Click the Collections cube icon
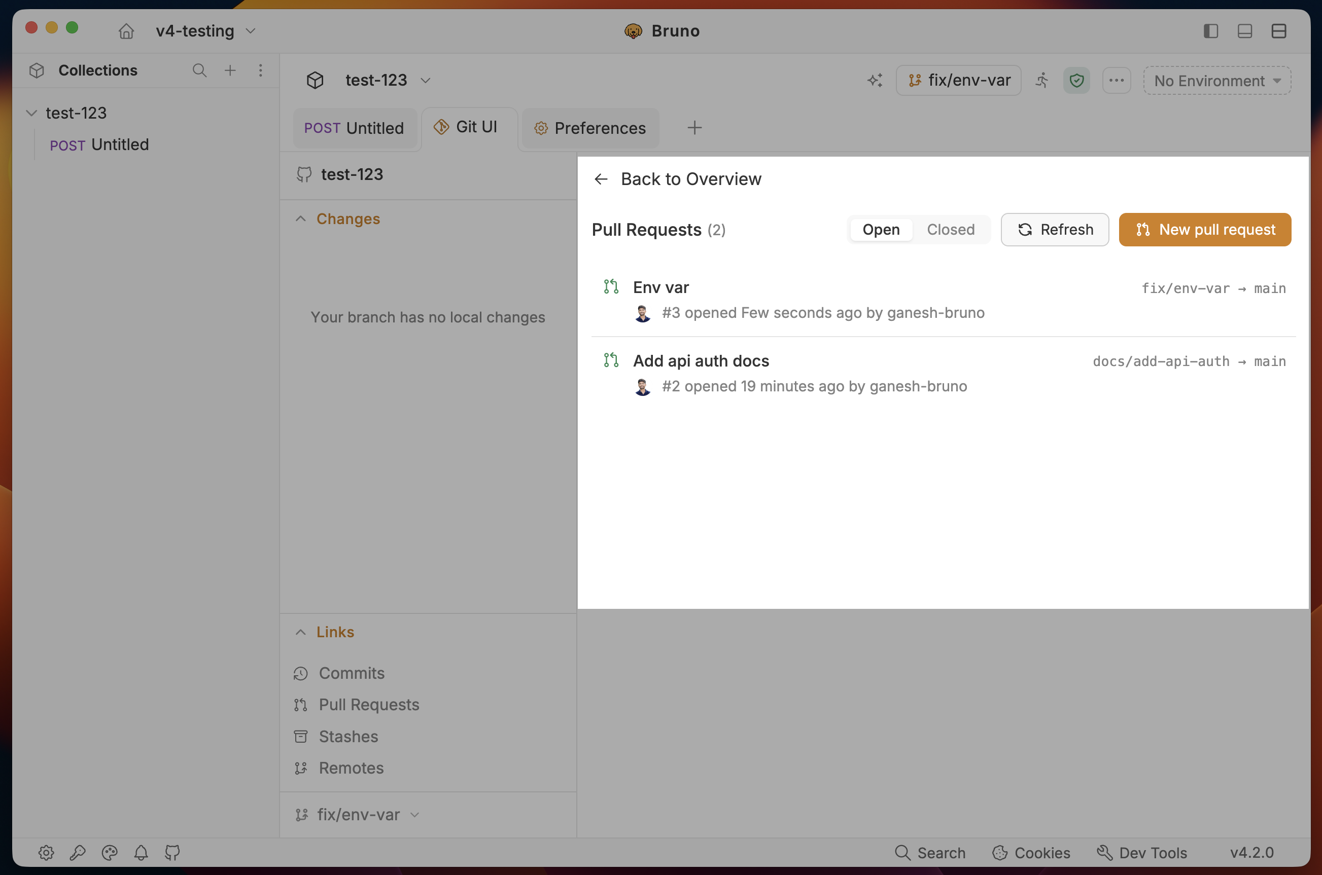The image size is (1322, 875). 37,70
